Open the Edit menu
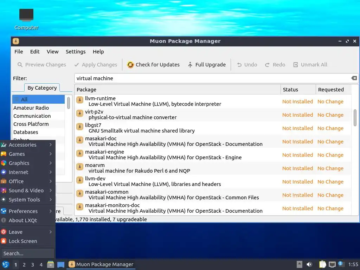 (35, 52)
